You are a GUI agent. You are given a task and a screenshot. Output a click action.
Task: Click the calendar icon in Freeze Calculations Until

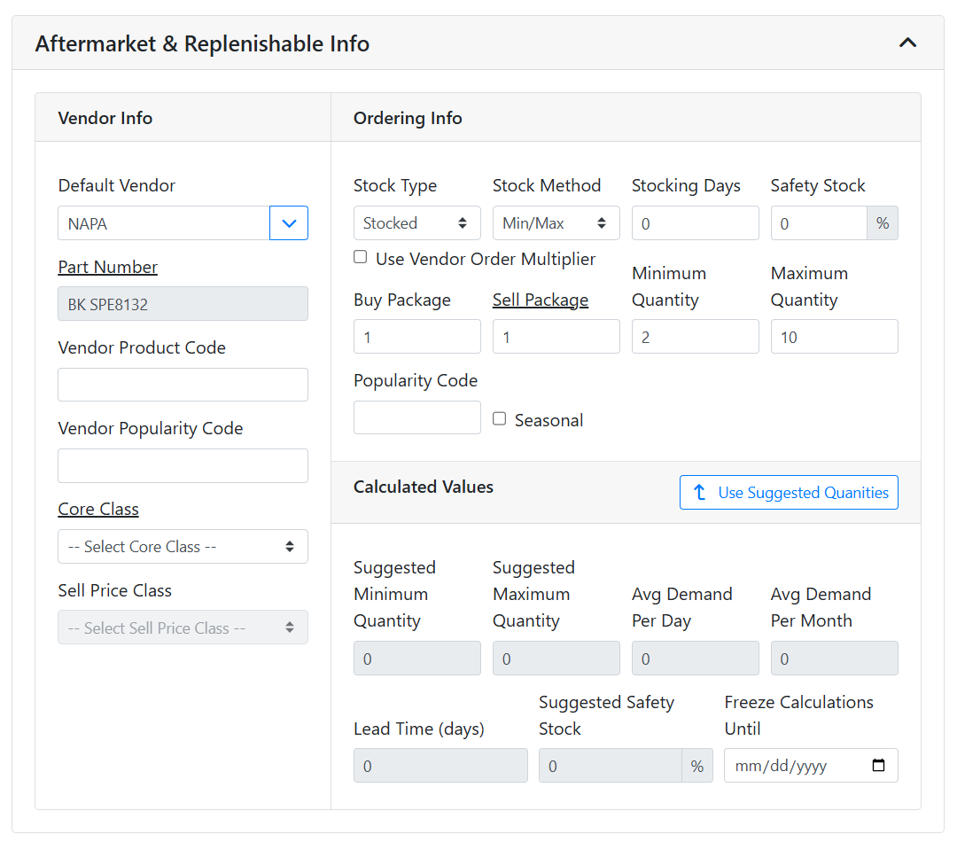pos(878,766)
